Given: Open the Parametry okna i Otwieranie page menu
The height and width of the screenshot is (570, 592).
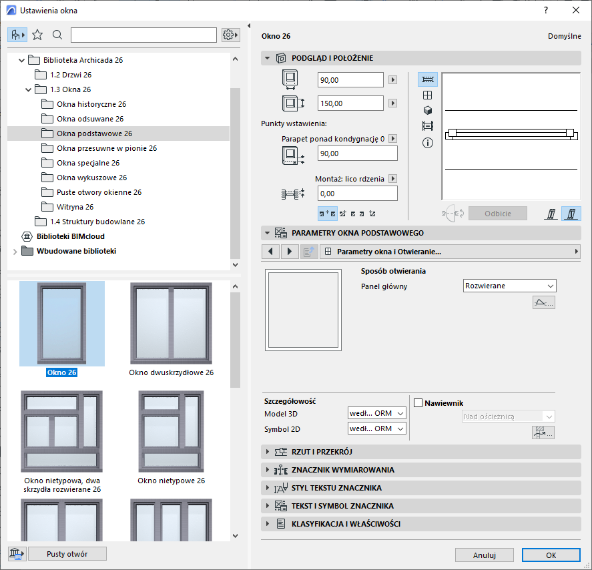Looking at the screenshot, I should click(x=450, y=252).
